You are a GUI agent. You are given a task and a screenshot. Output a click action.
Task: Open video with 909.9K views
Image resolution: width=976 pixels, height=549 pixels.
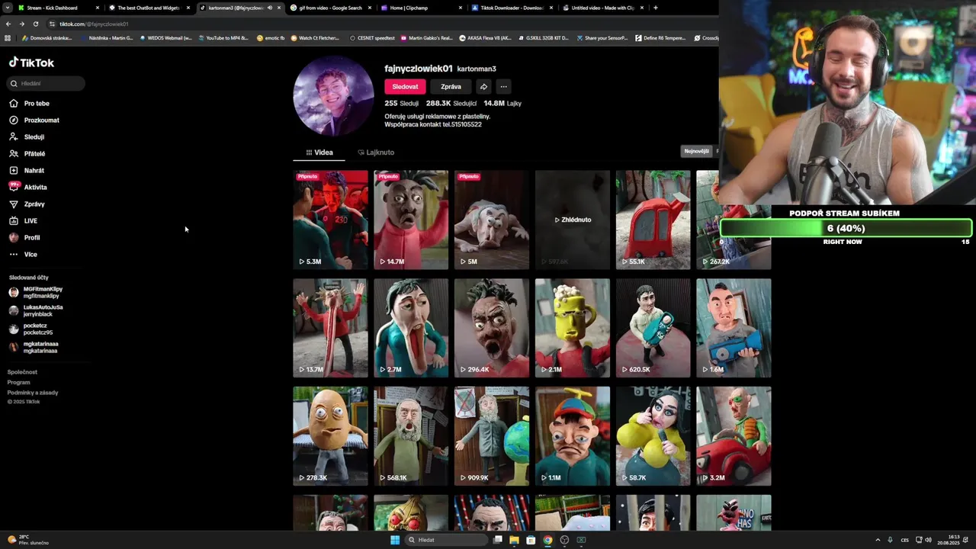492,436
